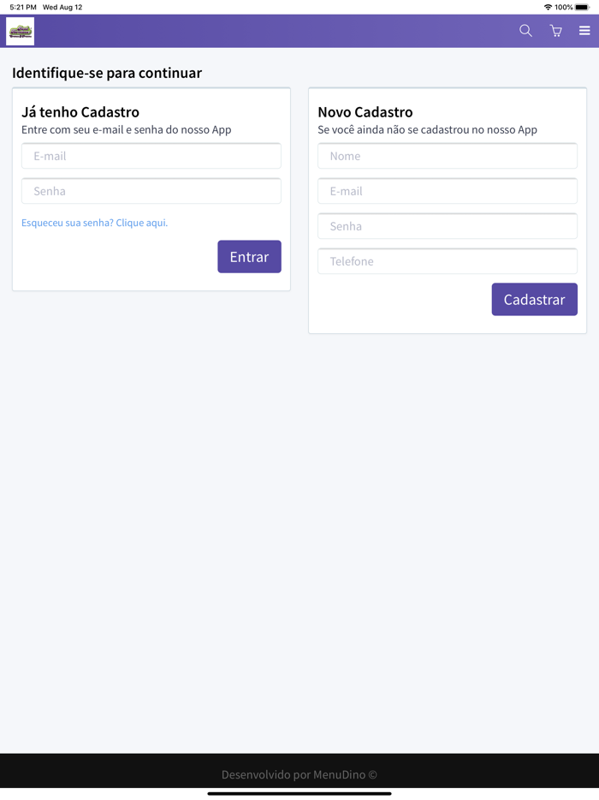The height and width of the screenshot is (800, 599).
Task: Tap the restaurant logo in header
Action: point(21,32)
